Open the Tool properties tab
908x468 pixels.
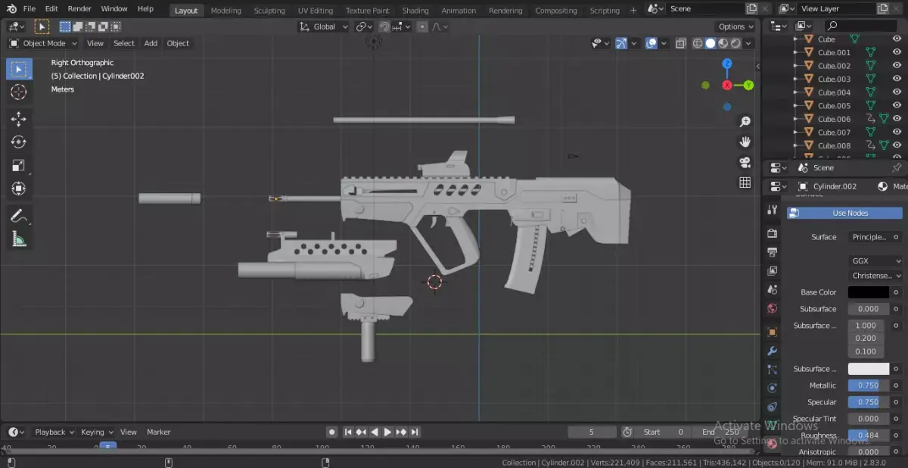click(x=772, y=210)
